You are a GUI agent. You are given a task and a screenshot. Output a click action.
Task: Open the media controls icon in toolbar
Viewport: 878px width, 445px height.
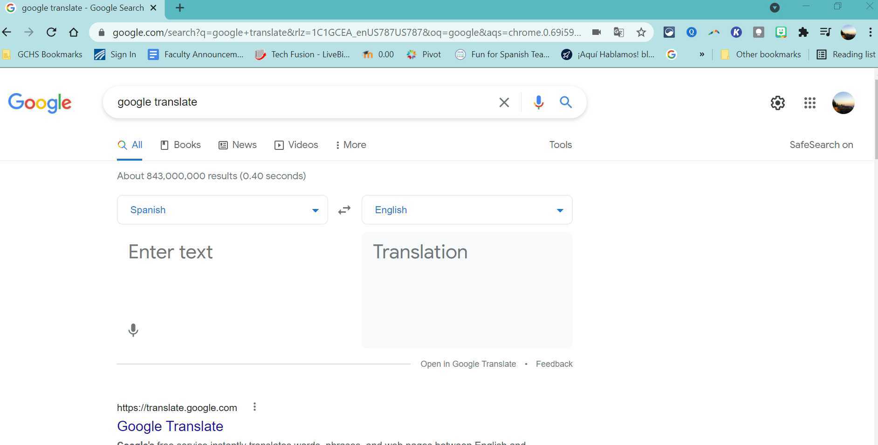(x=825, y=32)
